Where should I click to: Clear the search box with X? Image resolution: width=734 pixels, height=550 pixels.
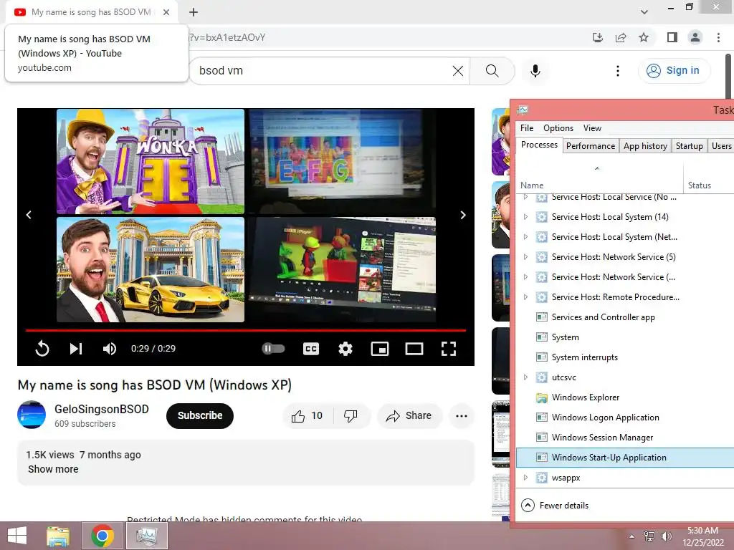(458, 71)
